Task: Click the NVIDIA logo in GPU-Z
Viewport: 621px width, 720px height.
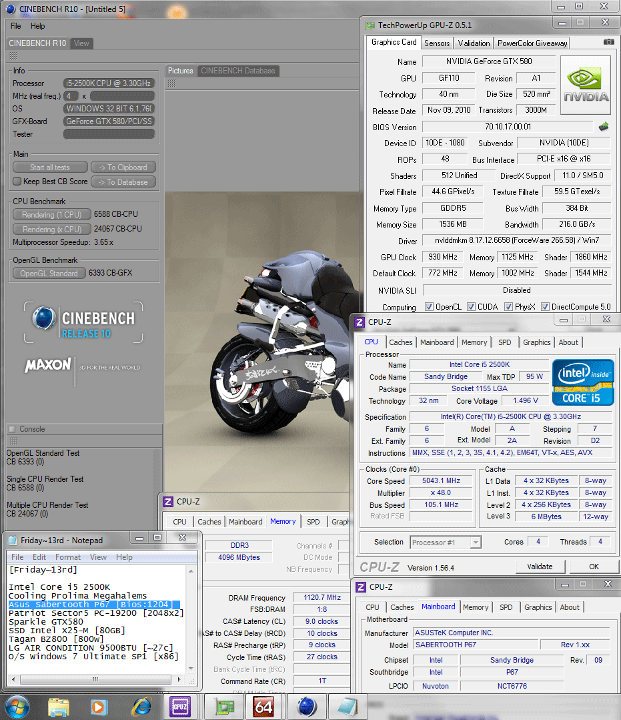Action: (586, 85)
